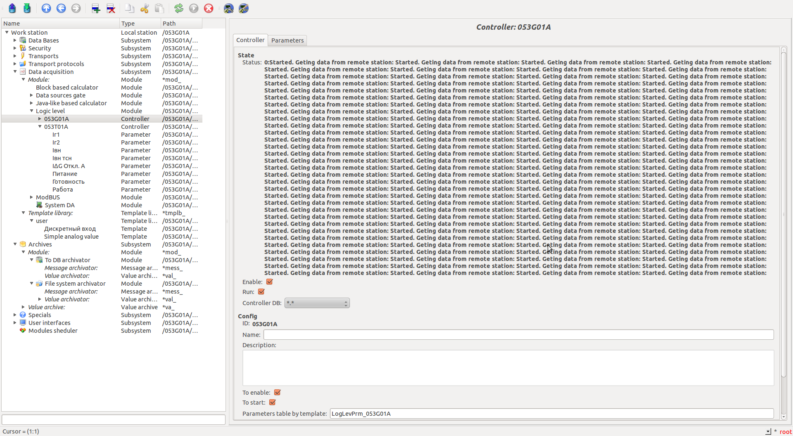Open the Controller DB dropdown

pyautogui.click(x=317, y=303)
